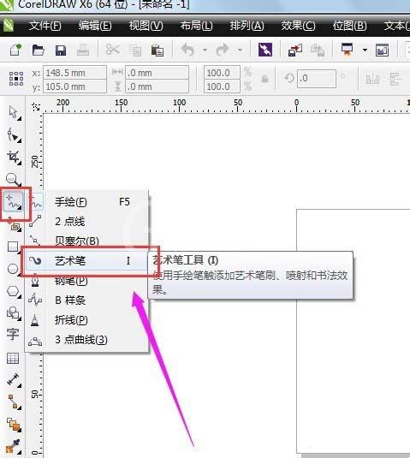Toggle the lock ratio padlock
This screenshot has height=458, width=410.
(264, 79)
